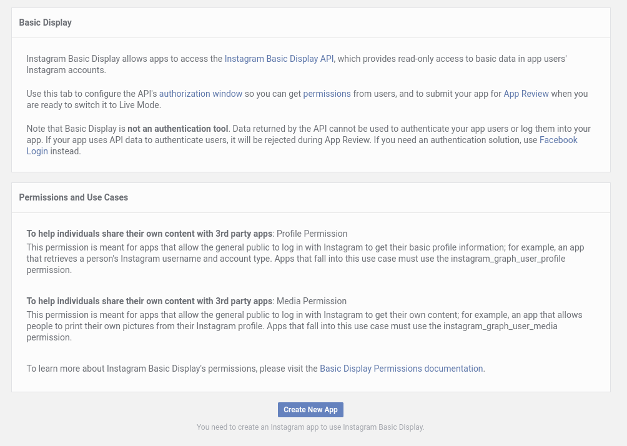Click the 'You need to create an Instagram app' note
The height and width of the screenshot is (446, 627).
click(x=310, y=427)
